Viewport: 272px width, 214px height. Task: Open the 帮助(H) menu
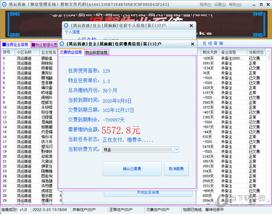click(235, 5)
